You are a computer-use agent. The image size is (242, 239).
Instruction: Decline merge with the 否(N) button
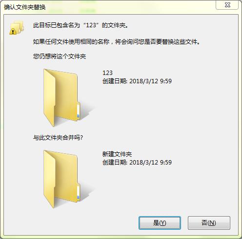[x=209, y=223]
